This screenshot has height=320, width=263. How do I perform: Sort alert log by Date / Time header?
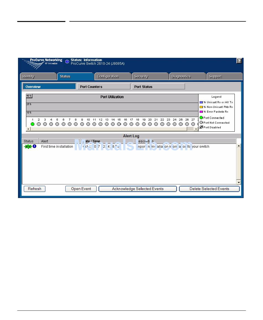pyautogui.click(x=107, y=141)
